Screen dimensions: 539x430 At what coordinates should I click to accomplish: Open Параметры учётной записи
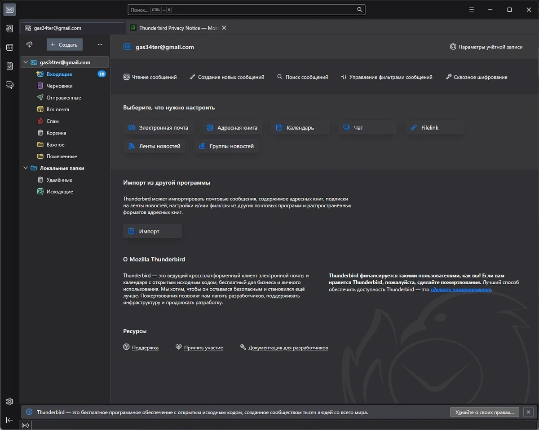486,47
